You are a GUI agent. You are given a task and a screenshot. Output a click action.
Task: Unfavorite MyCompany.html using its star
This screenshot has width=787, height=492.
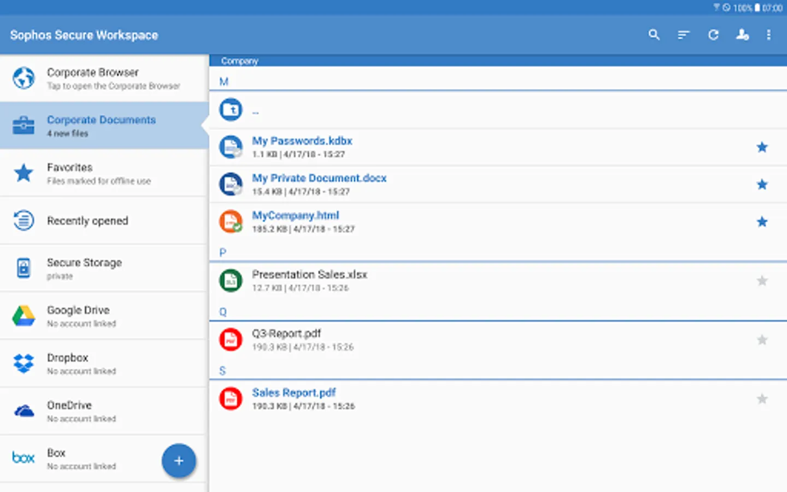[762, 221]
